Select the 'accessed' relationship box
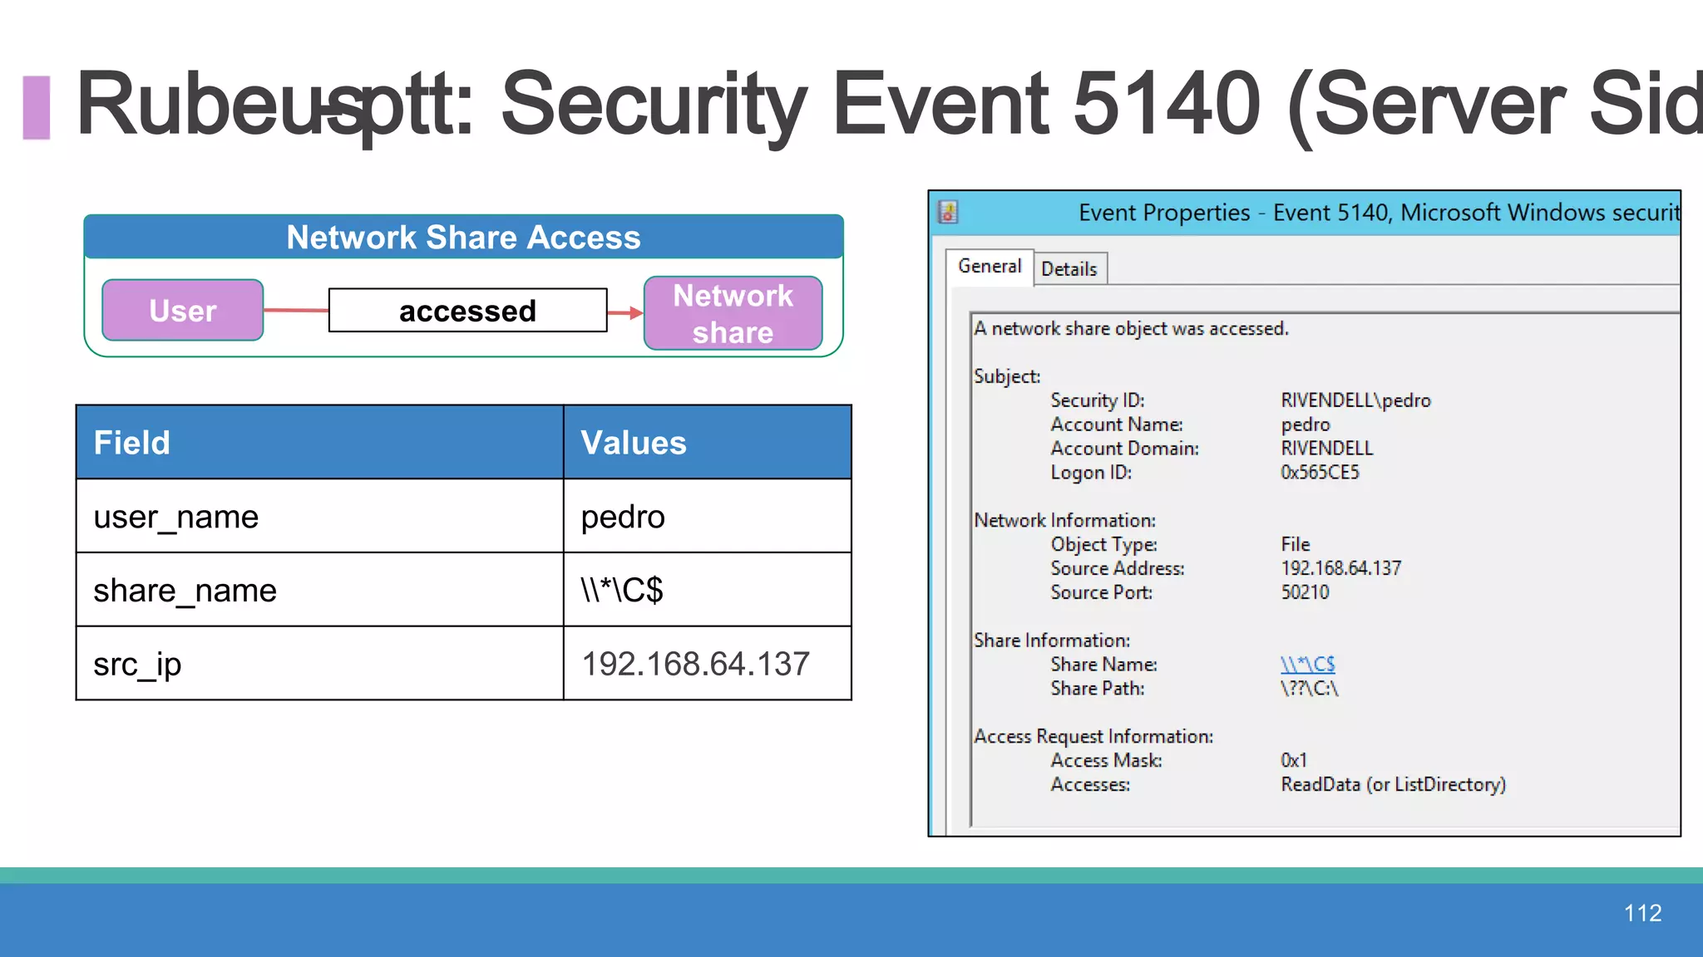Image resolution: width=1703 pixels, height=957 pixels. tap(468, 311)
